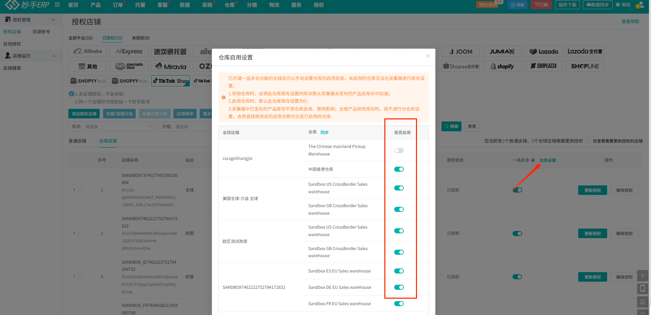Expand store row 1 chevron
The height and width of the screenshot is (315, 651).
pos(74,190)
